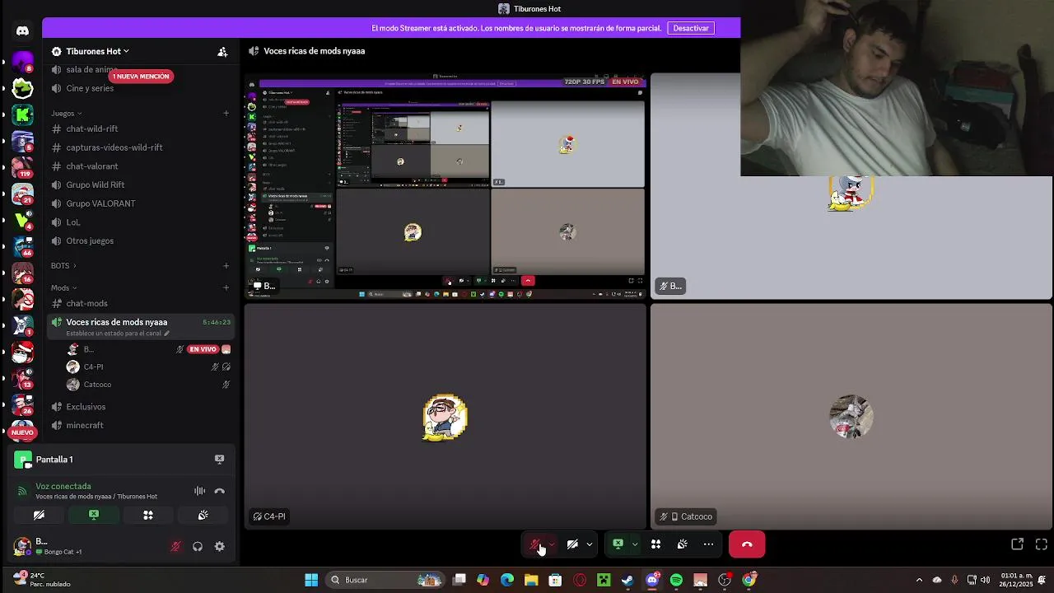Add a channel to the Mods category
Viewport: 1054px width, 593px height.
point(226,287)
